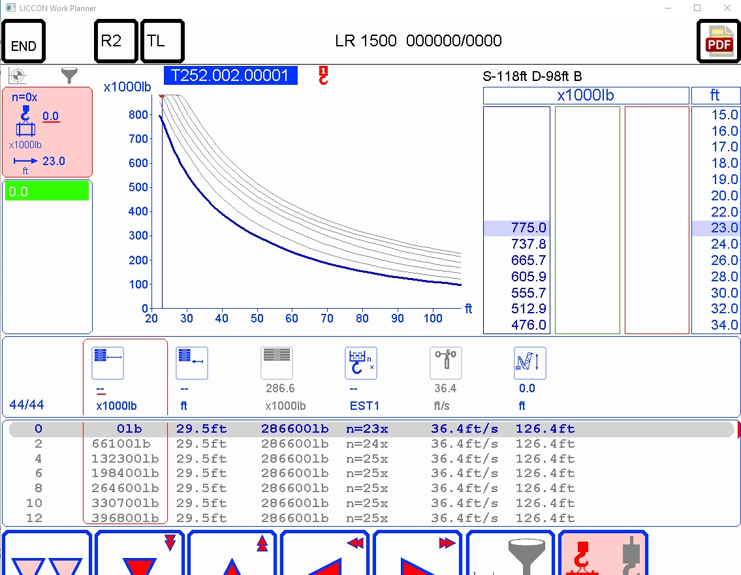This screenshot has width=741, height=575.
Task: Click the x1000lb column header
Action: coord(586,95)
